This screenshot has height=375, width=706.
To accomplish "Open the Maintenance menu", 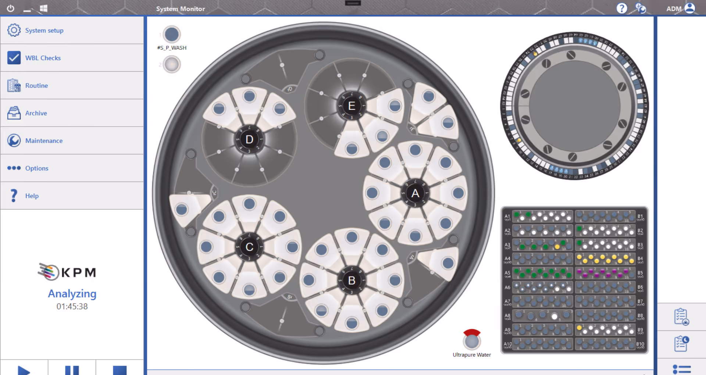I will pos(72,140).
